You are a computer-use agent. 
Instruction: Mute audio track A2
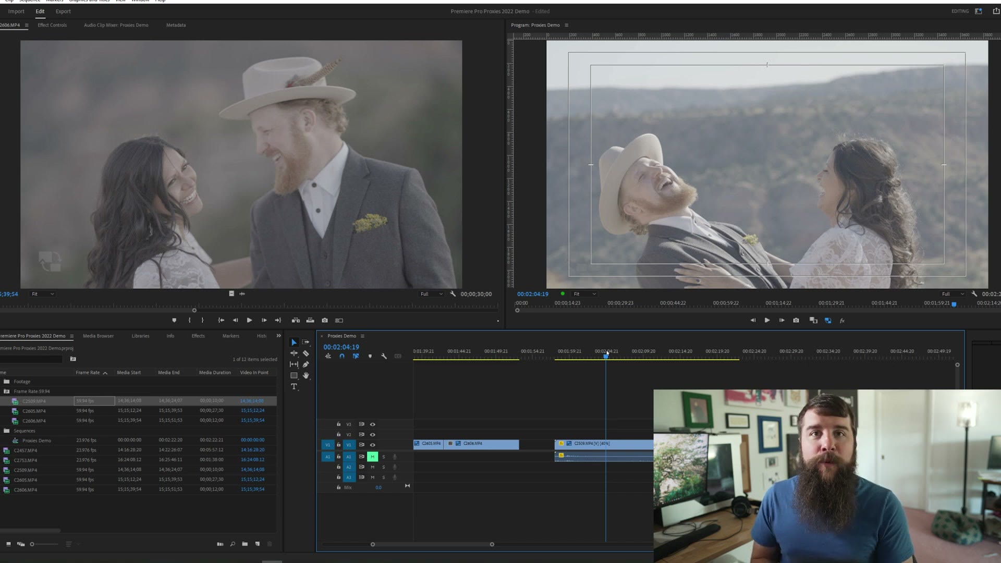(373, 467)
